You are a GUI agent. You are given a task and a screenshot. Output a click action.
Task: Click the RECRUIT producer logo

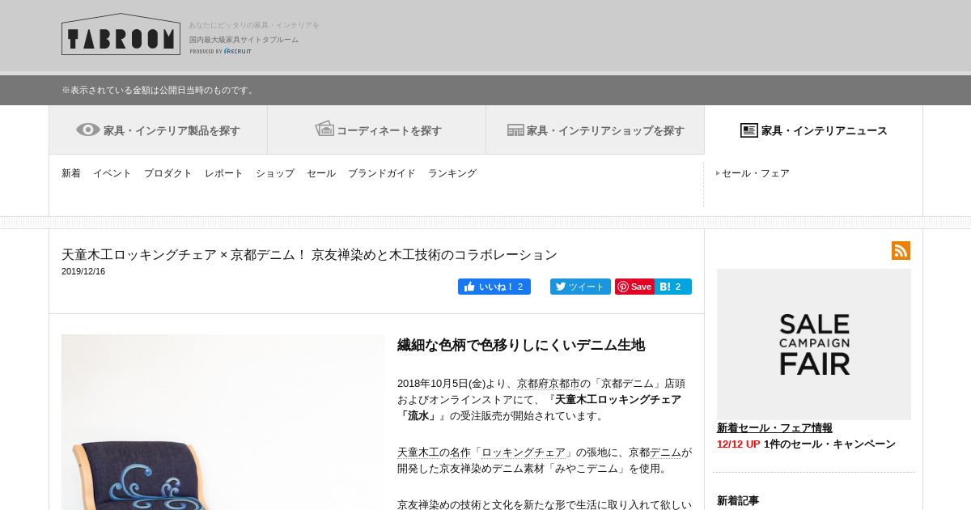221,51
